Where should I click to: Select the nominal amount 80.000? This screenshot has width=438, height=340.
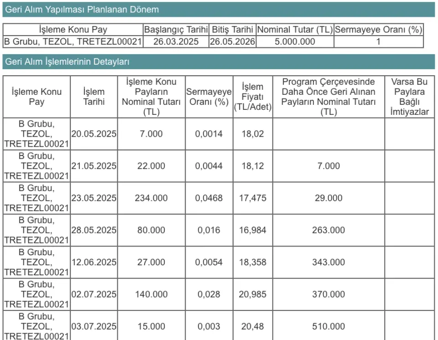[x=151, y=230]
